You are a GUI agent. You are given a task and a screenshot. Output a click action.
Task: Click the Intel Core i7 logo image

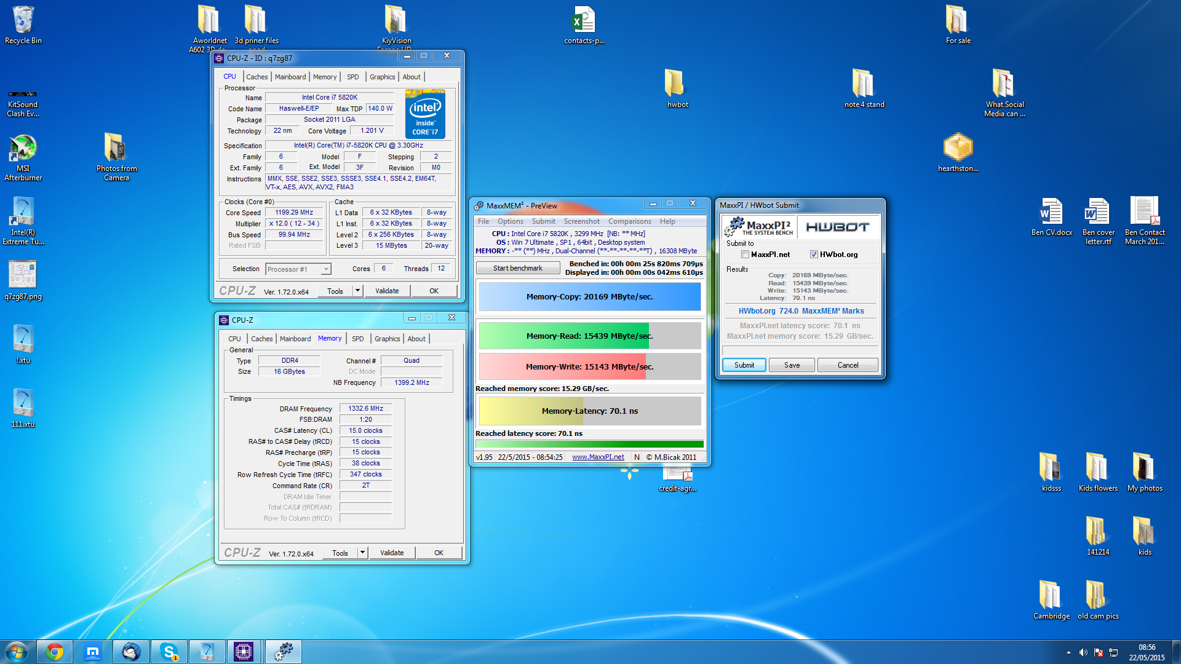click(x=425, y=114)
